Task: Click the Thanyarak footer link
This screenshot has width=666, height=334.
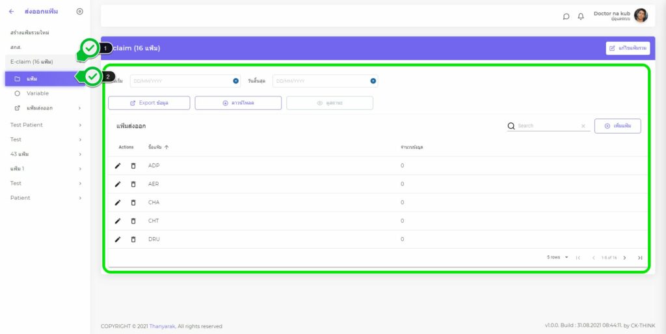Action: pos(162,326)
